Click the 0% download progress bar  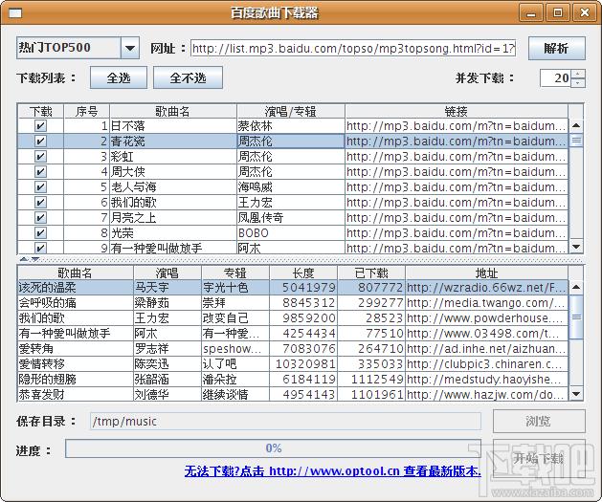pyautogui.click(x=273, y=448)
